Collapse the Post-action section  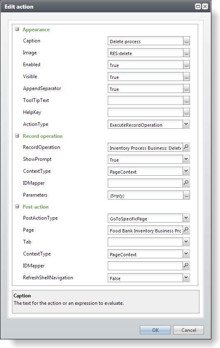tap(17, 206)
